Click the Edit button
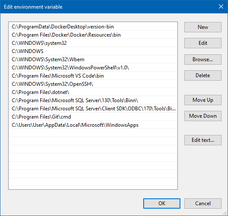 203,43
